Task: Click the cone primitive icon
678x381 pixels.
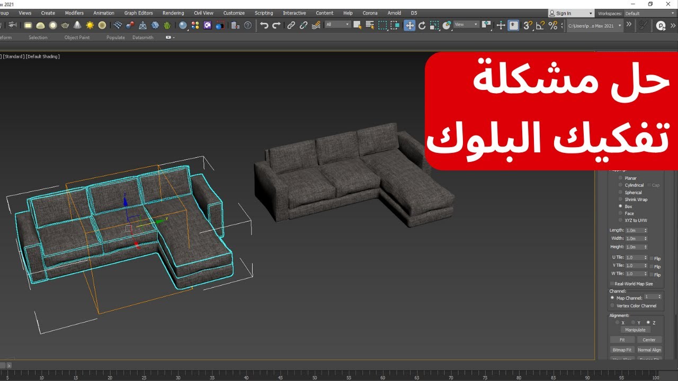Action: point(77,25)
